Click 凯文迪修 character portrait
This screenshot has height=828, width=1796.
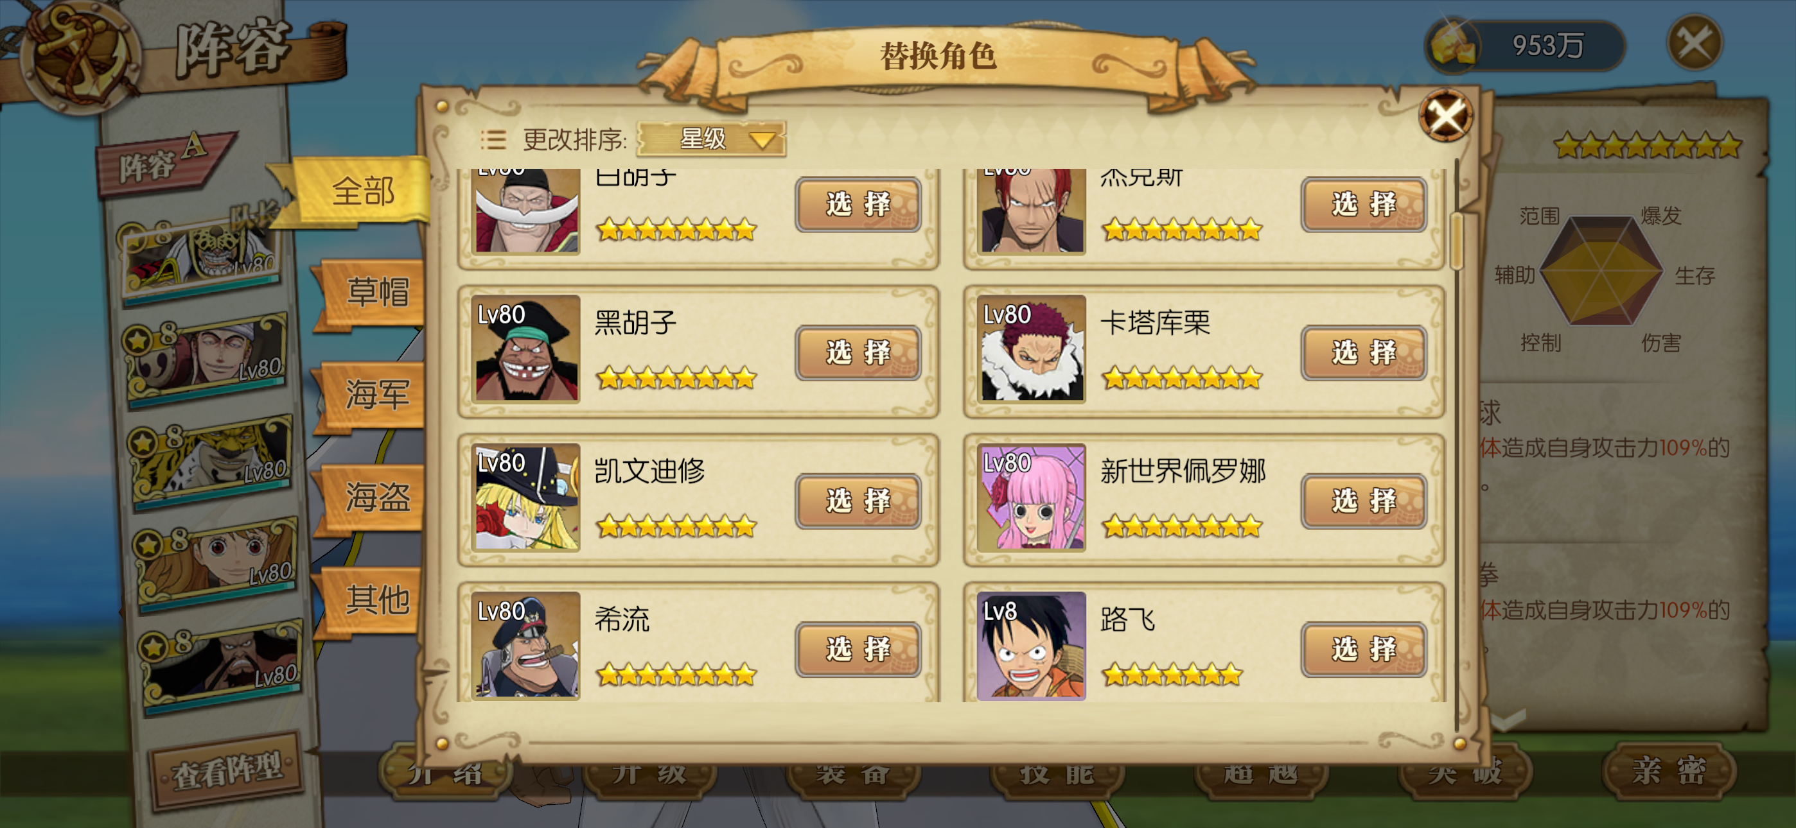coord(526,497)
